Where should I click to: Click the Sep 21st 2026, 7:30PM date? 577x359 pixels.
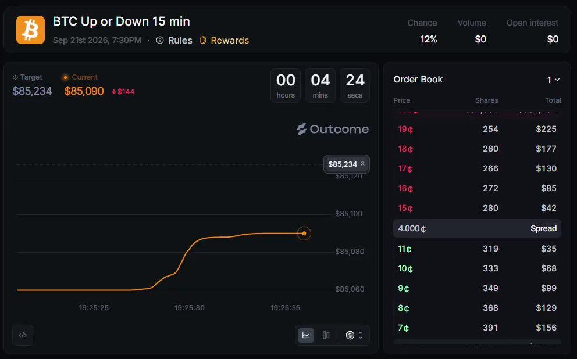[x=97, y=40]
